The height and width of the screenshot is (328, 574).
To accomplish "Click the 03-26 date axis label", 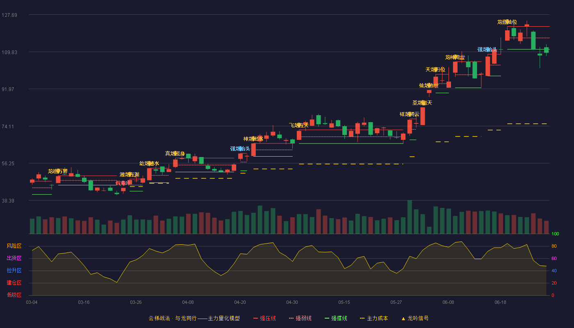I will click(136, 302).
